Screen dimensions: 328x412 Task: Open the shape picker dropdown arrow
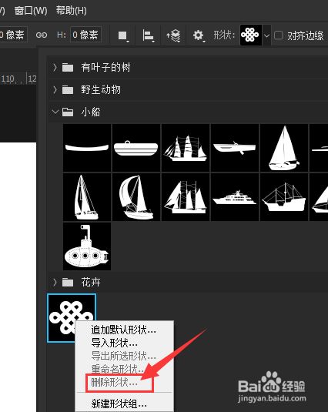[266, 35]
